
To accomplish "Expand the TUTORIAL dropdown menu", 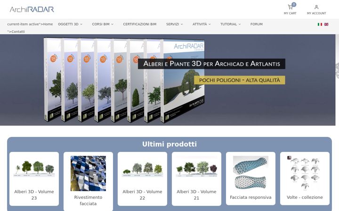I will (230, 24).
